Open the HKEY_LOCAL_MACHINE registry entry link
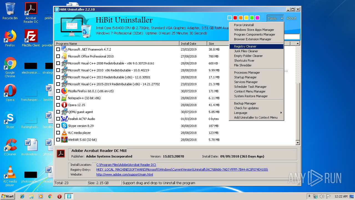The image size is (355, 200). tap(182, 169)
